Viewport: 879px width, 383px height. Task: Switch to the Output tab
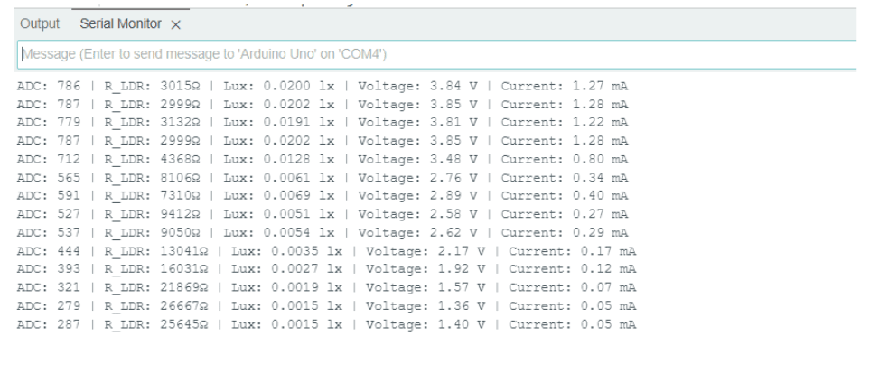[x=39, y=23]
